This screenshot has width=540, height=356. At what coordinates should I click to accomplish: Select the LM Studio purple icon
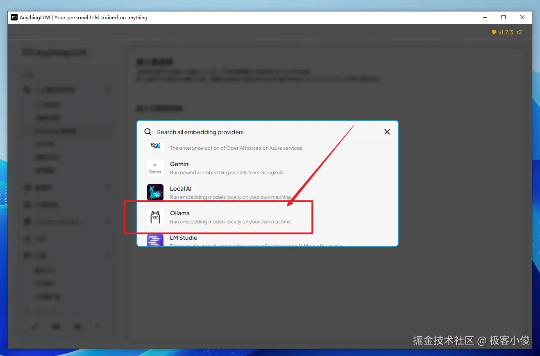[x=155, y=240]
